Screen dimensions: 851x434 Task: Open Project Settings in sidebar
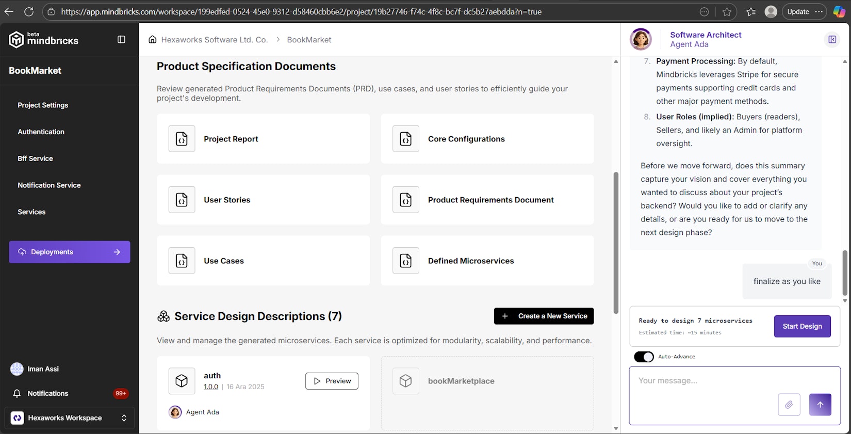tap(43, 105)
